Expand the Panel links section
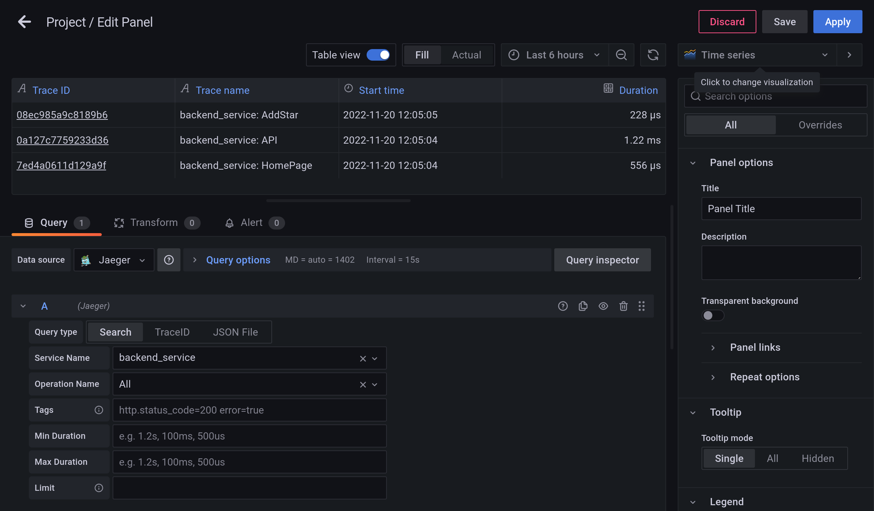Image resolution: width=874 pixels, height=511 pixels. 755,347
